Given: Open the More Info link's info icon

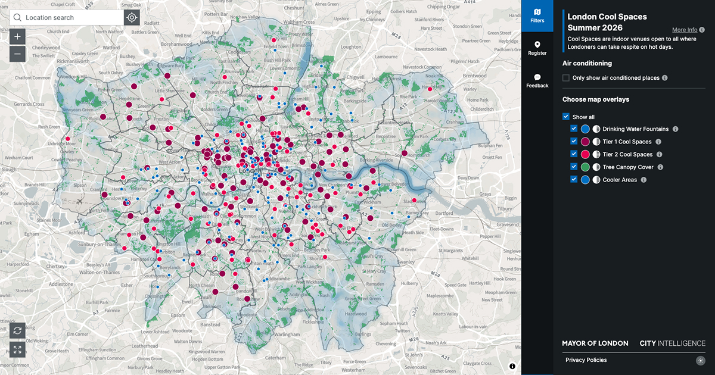Looking at the screenshot, I should [702, 30].
